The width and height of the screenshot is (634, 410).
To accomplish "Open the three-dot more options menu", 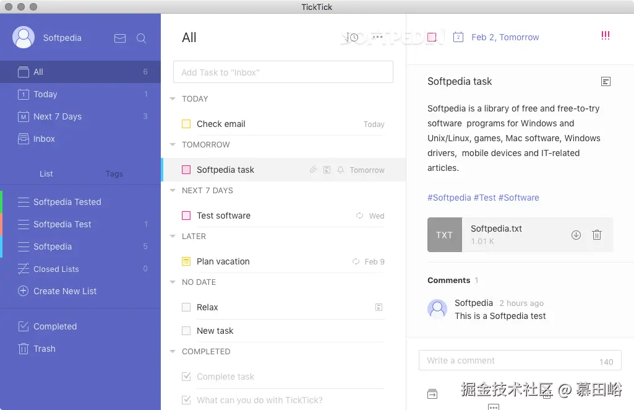I will point(377,37).
